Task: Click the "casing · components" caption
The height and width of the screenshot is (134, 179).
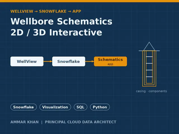Action: click(x=151, y=91)
